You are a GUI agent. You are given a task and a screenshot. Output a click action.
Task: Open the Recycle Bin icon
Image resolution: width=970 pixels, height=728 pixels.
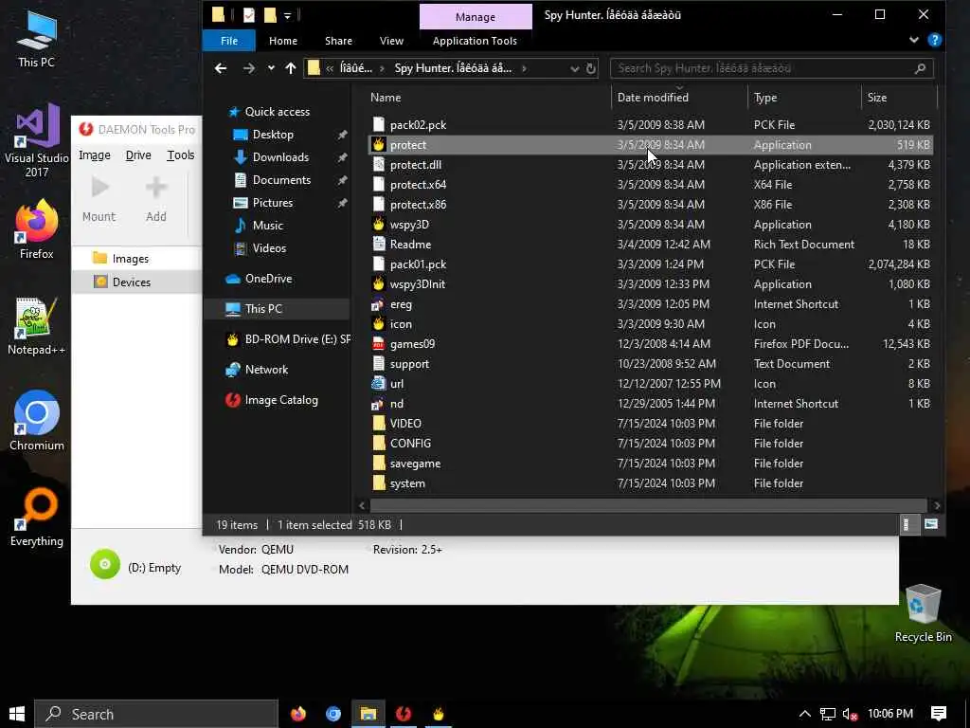point(923,613)
